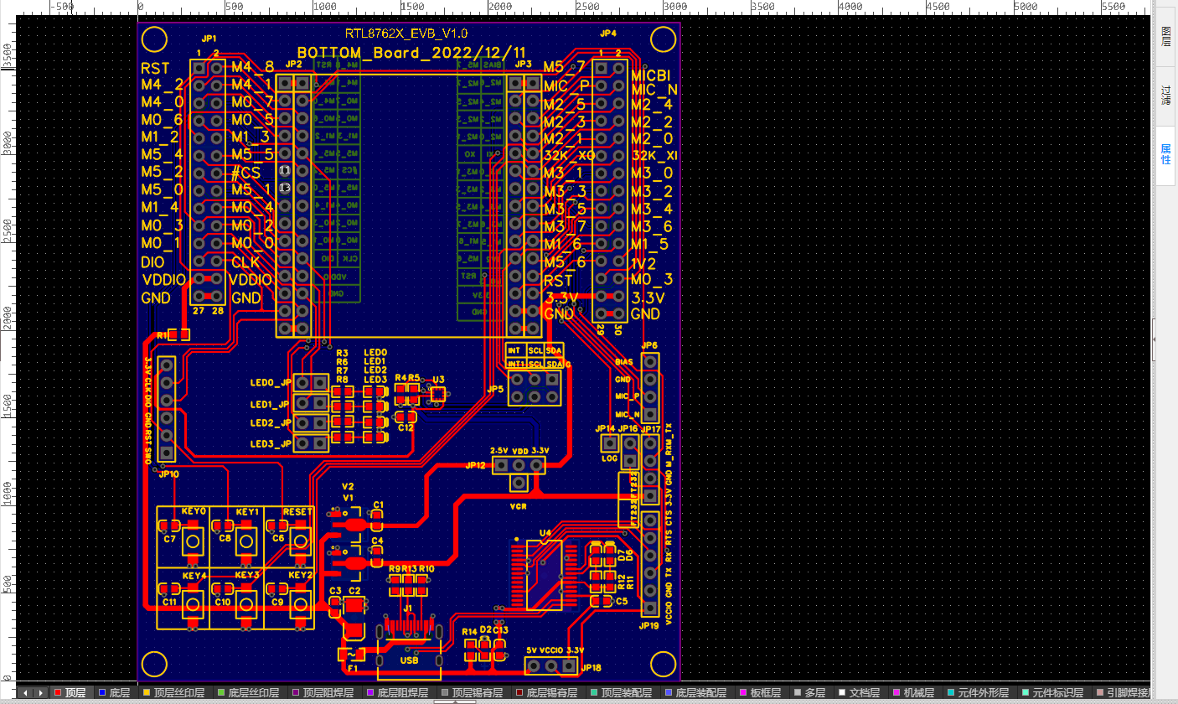Select the LED0_JP jumper header
Image resolution: width=1178 pixels, height=704 pixels.
coord(310,382)
